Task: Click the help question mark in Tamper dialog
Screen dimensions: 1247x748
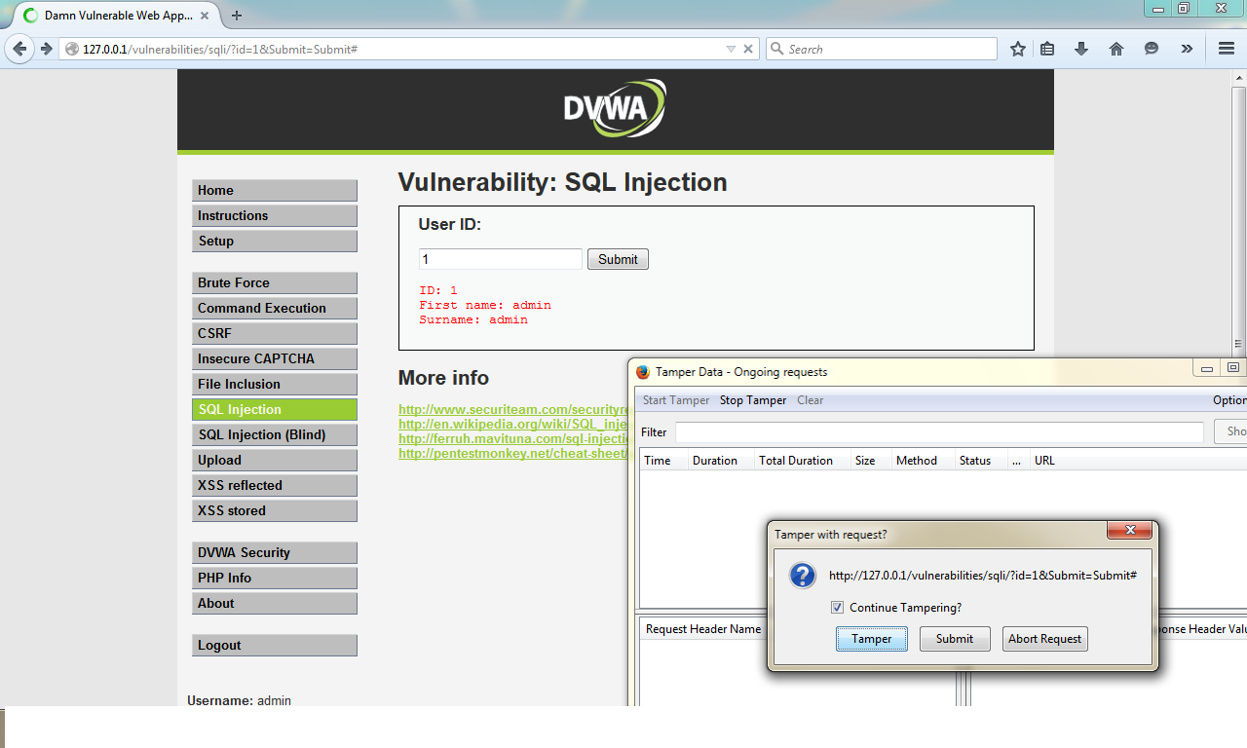Action: (802, 575)
